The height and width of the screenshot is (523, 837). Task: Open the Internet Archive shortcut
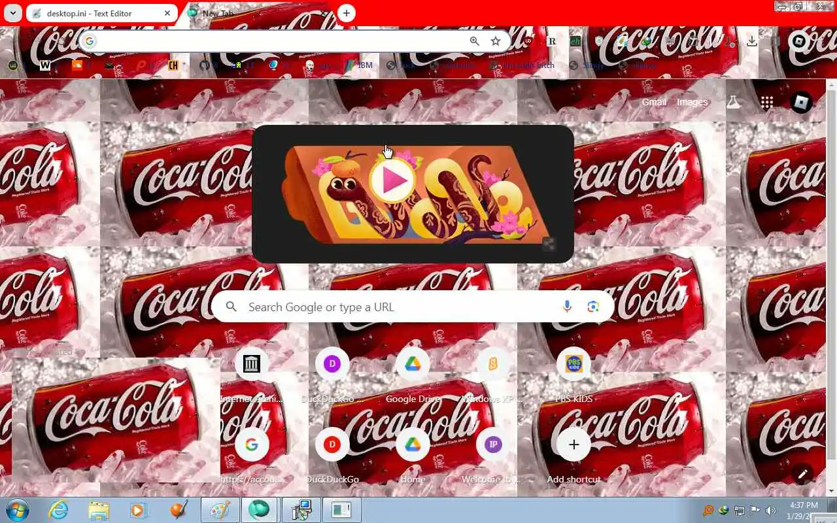tap(252, 376)
